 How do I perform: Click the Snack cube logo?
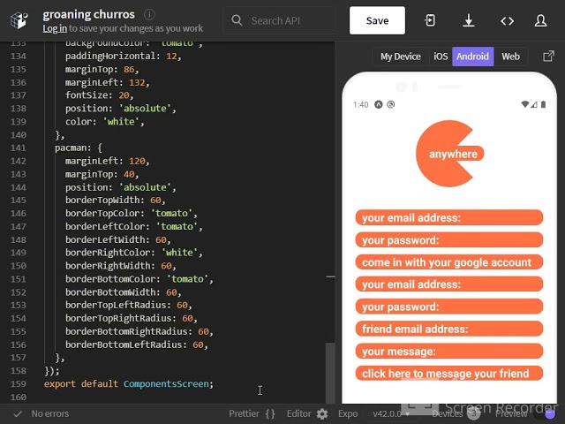pyautogui.click(x=19, y=20)
